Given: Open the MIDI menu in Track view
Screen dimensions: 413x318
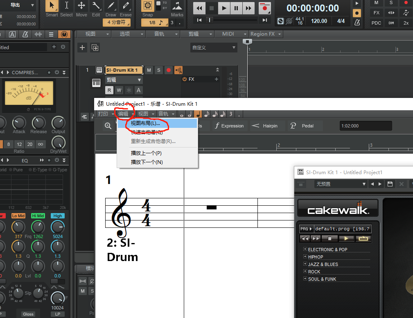Looking at the screenshot, I should [231, 34].
